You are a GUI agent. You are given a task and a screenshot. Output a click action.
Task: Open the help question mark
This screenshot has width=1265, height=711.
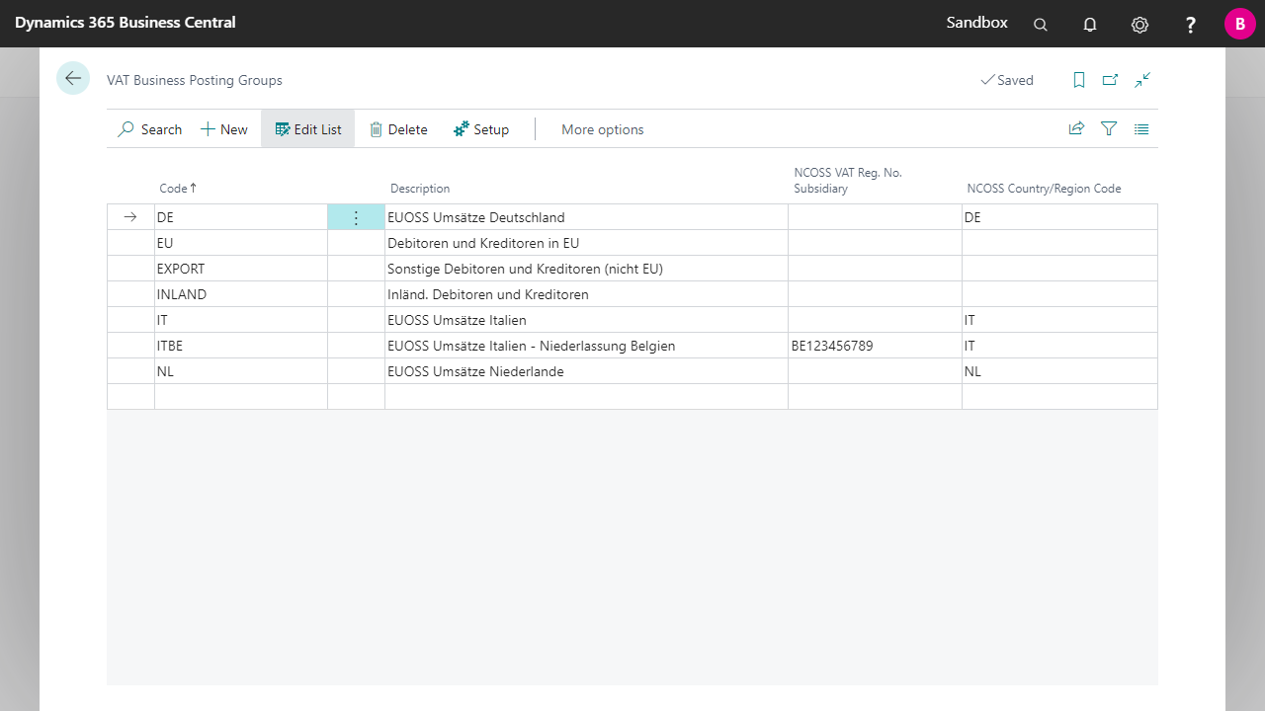click(1191, 25)
